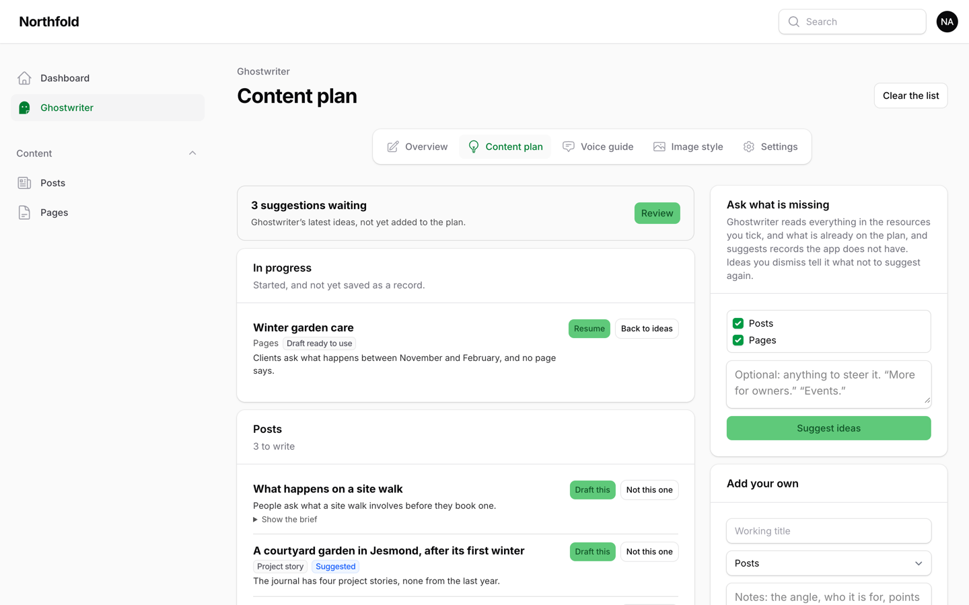The image size is (969, 605).
Task: Click the Ghostwriter breadcrumb above the title
Action: click(x=263, y=71)
